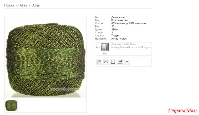The image size is (199, 115).
Task: Click the low-heat ironing care icon
Action: 120,62
